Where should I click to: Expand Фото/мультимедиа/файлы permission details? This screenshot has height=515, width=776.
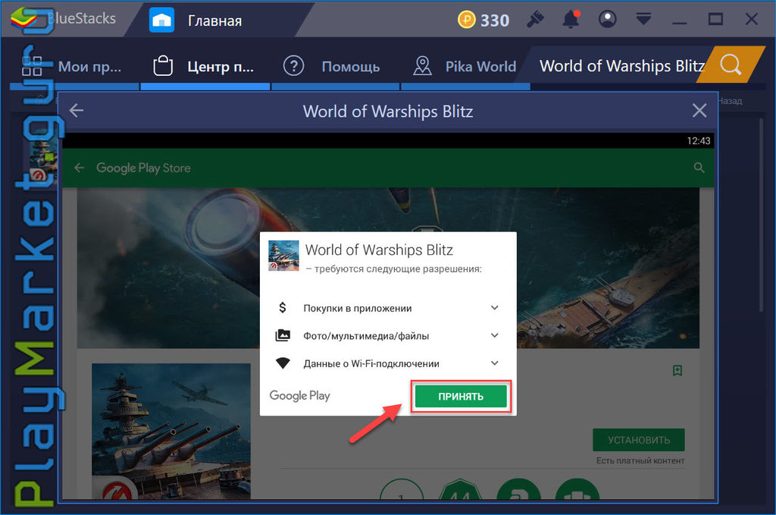point(494,336)
